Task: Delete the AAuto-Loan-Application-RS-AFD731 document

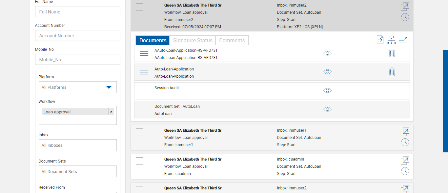Action: tap(392, 53)
